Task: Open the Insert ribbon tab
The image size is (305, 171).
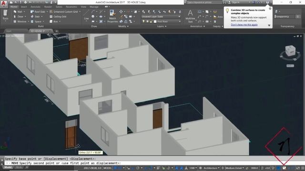Action: pos(24,7)
